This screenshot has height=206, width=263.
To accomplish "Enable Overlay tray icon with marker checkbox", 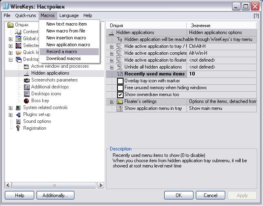I will (x=120, y=81).
